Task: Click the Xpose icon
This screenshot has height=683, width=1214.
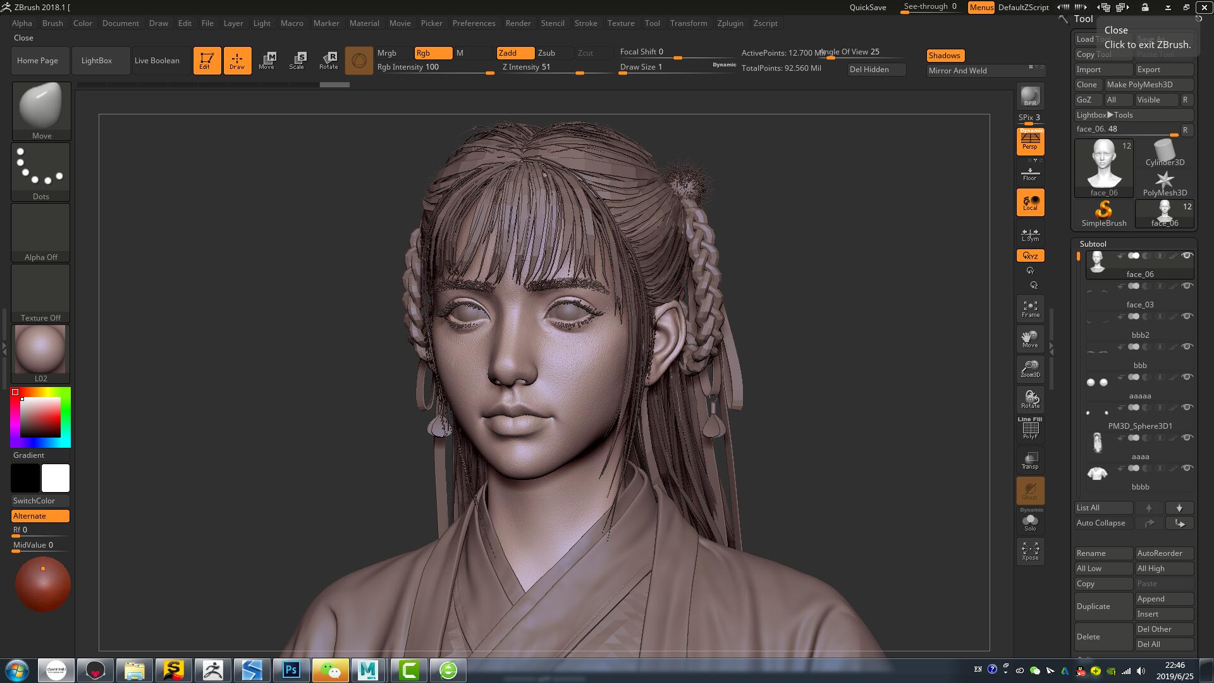Action: point(1031,551)
